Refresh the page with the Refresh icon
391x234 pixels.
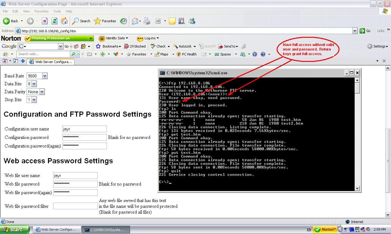tap(54, 21)
